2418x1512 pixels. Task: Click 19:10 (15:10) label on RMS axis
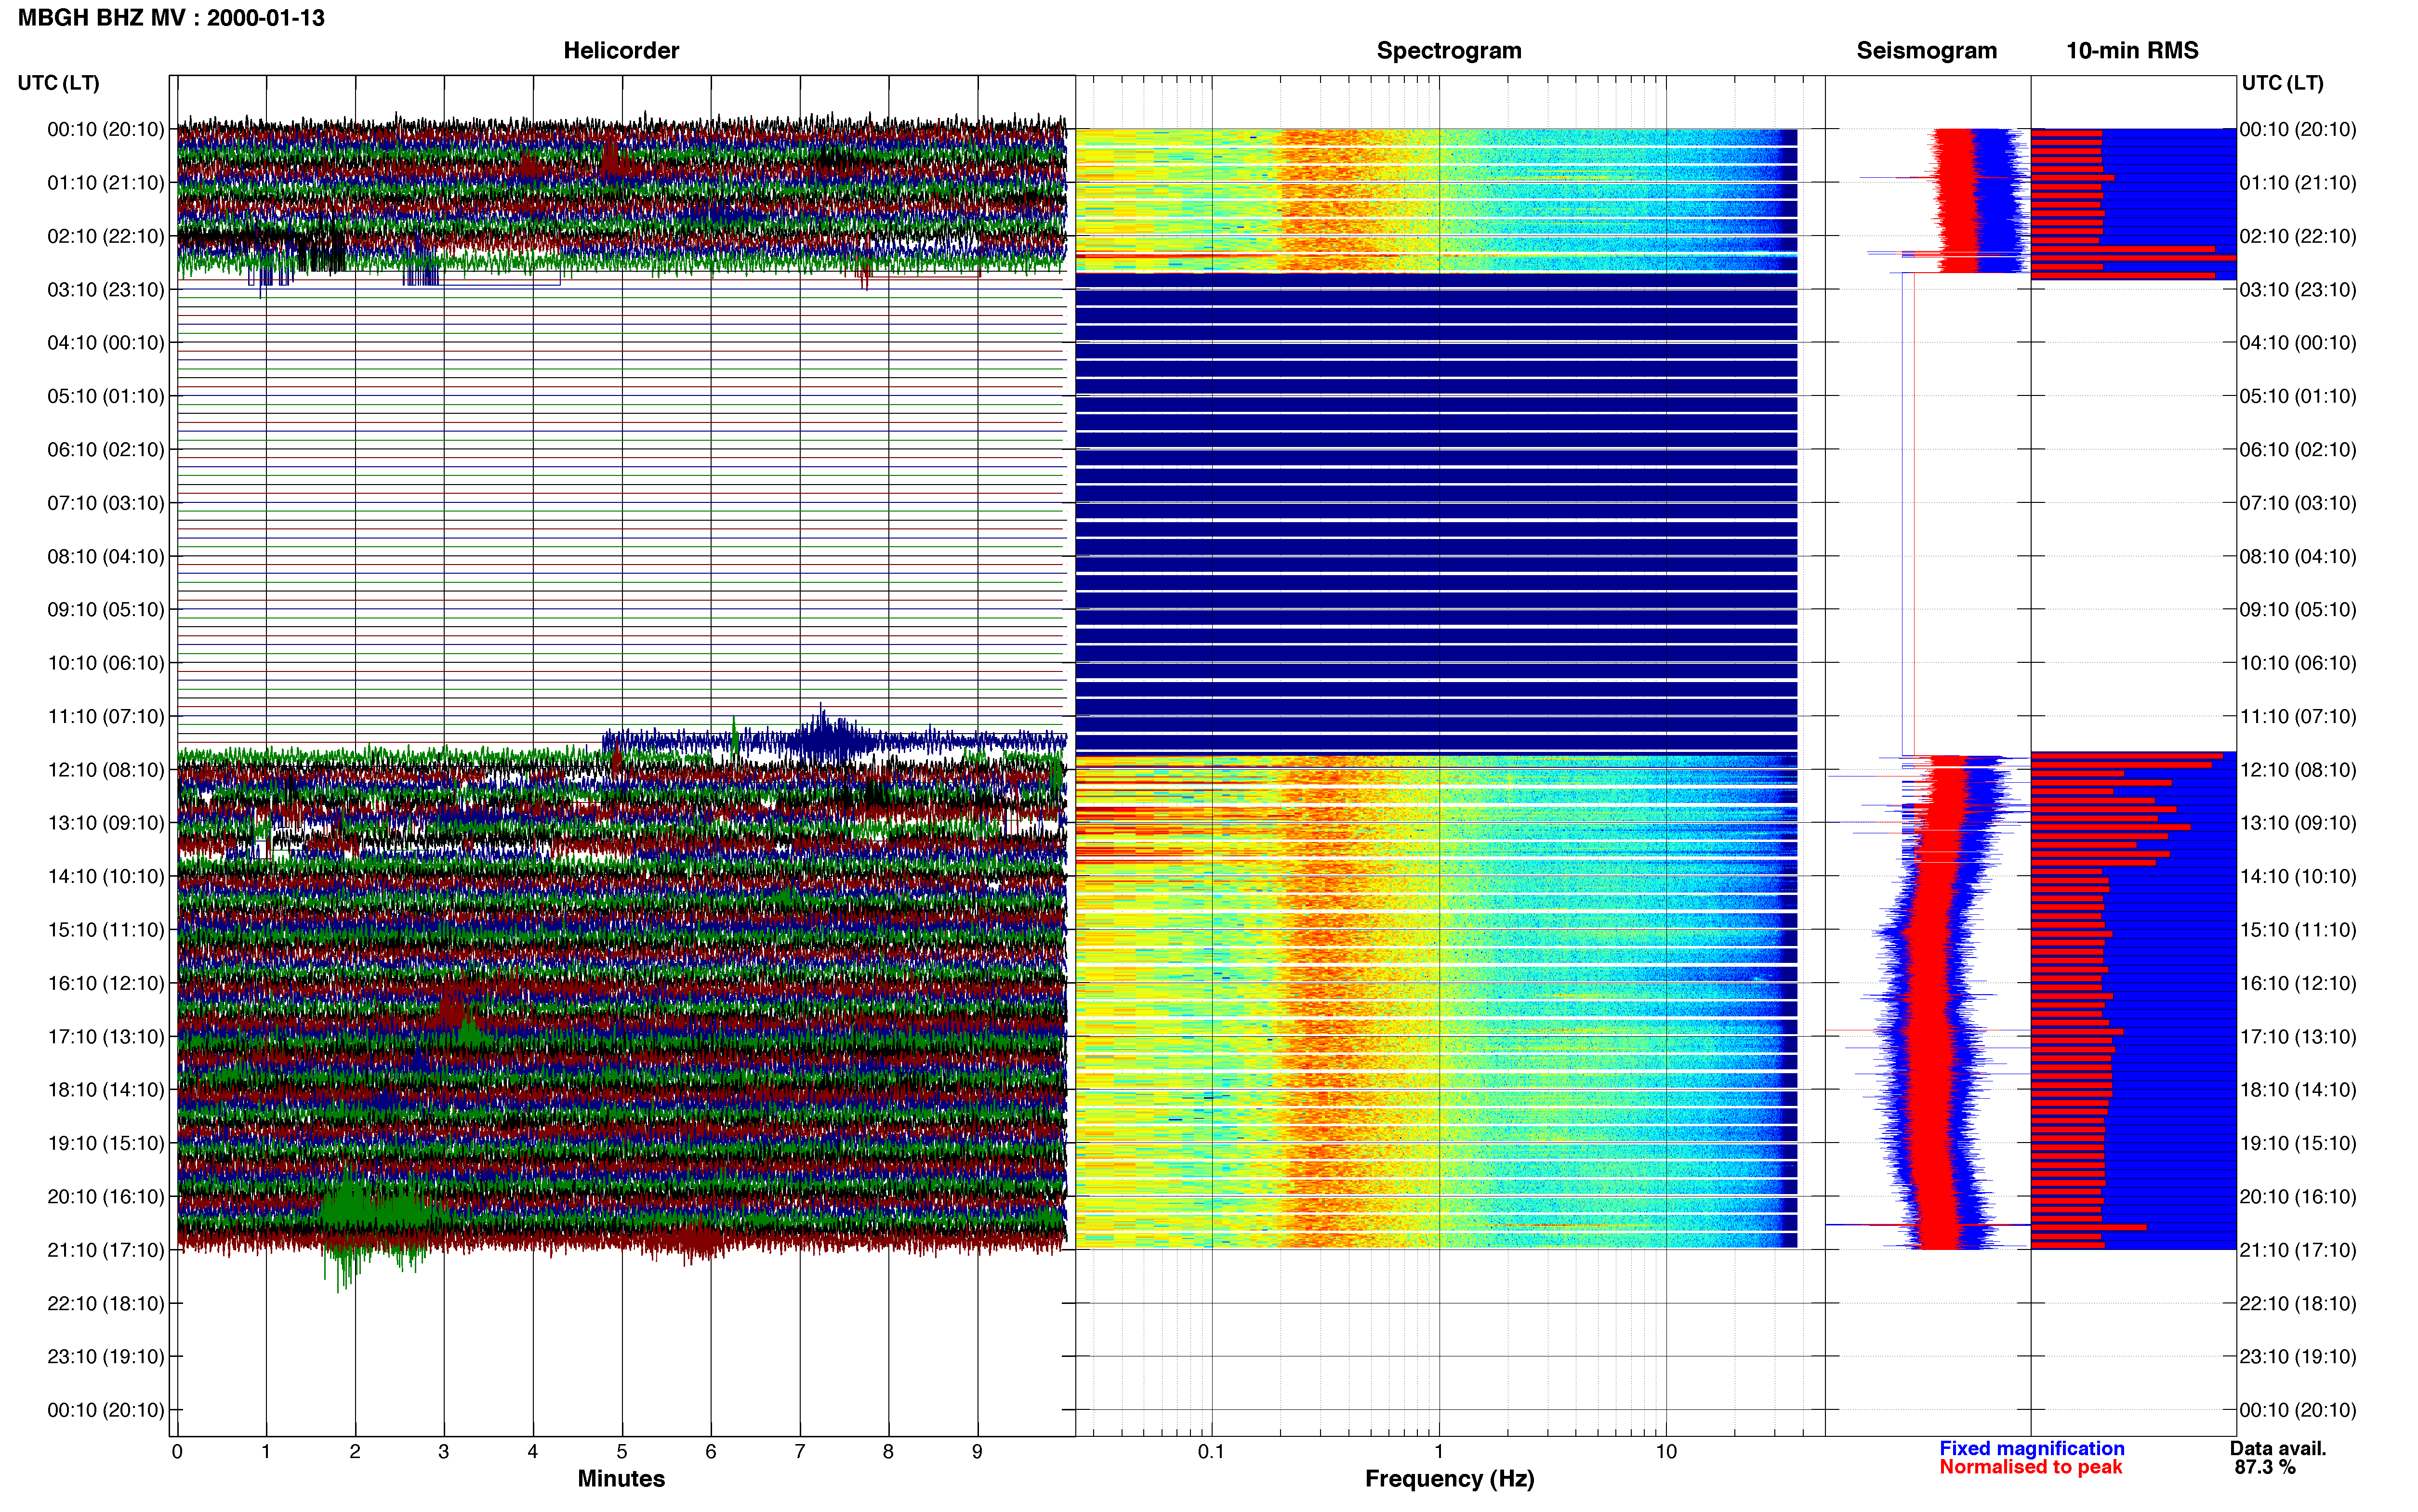pyautogui.click(x=2298, y=1143)
